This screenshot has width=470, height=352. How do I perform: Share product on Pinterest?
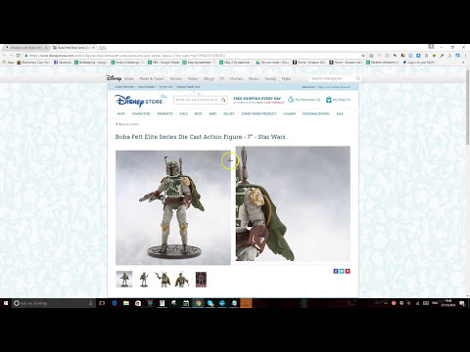click(x=348, y=271)
